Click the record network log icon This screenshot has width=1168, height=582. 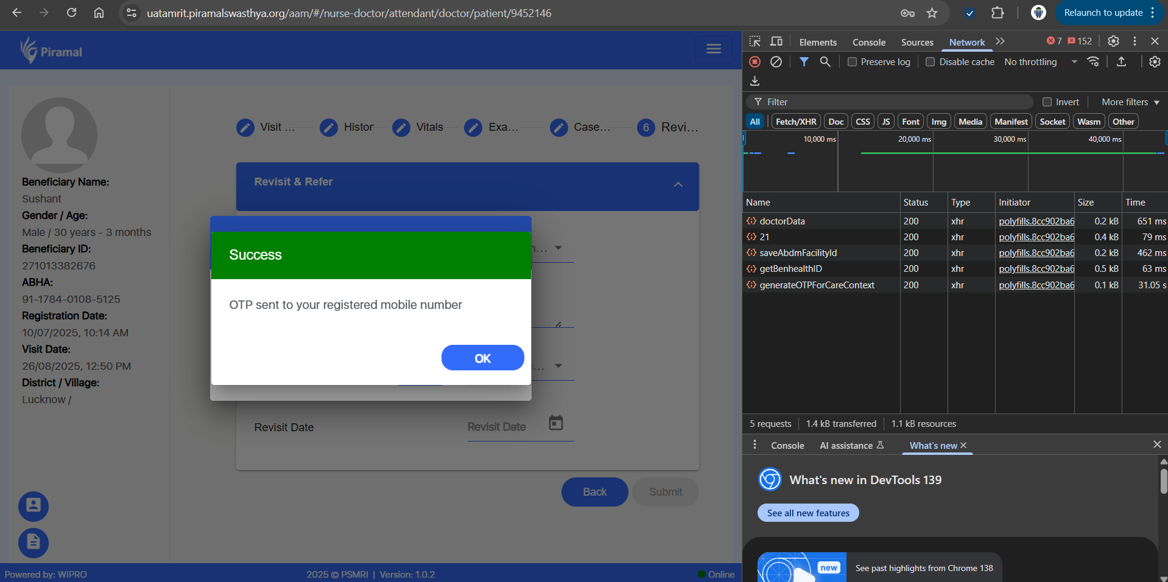point(755,61)
